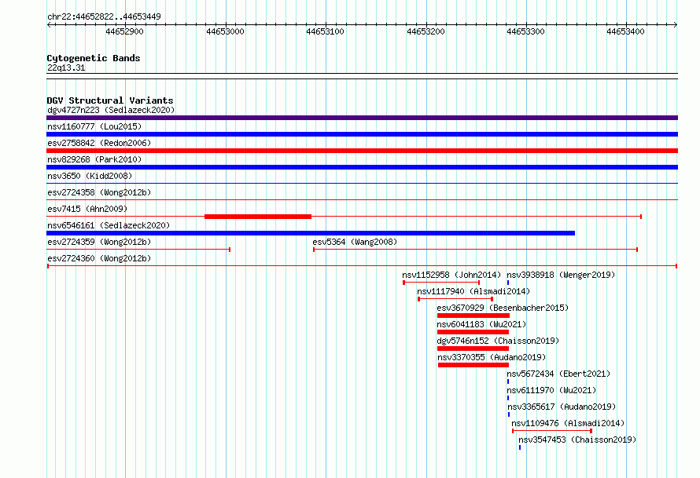This screenshot has height=478, width=700.
Task: Click ruler position 44653300
Action: [525, 31]
